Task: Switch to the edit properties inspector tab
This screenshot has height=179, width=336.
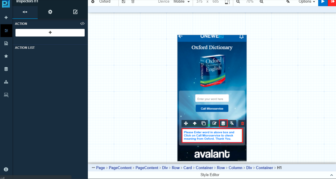Action: click(x=75, y=12)
